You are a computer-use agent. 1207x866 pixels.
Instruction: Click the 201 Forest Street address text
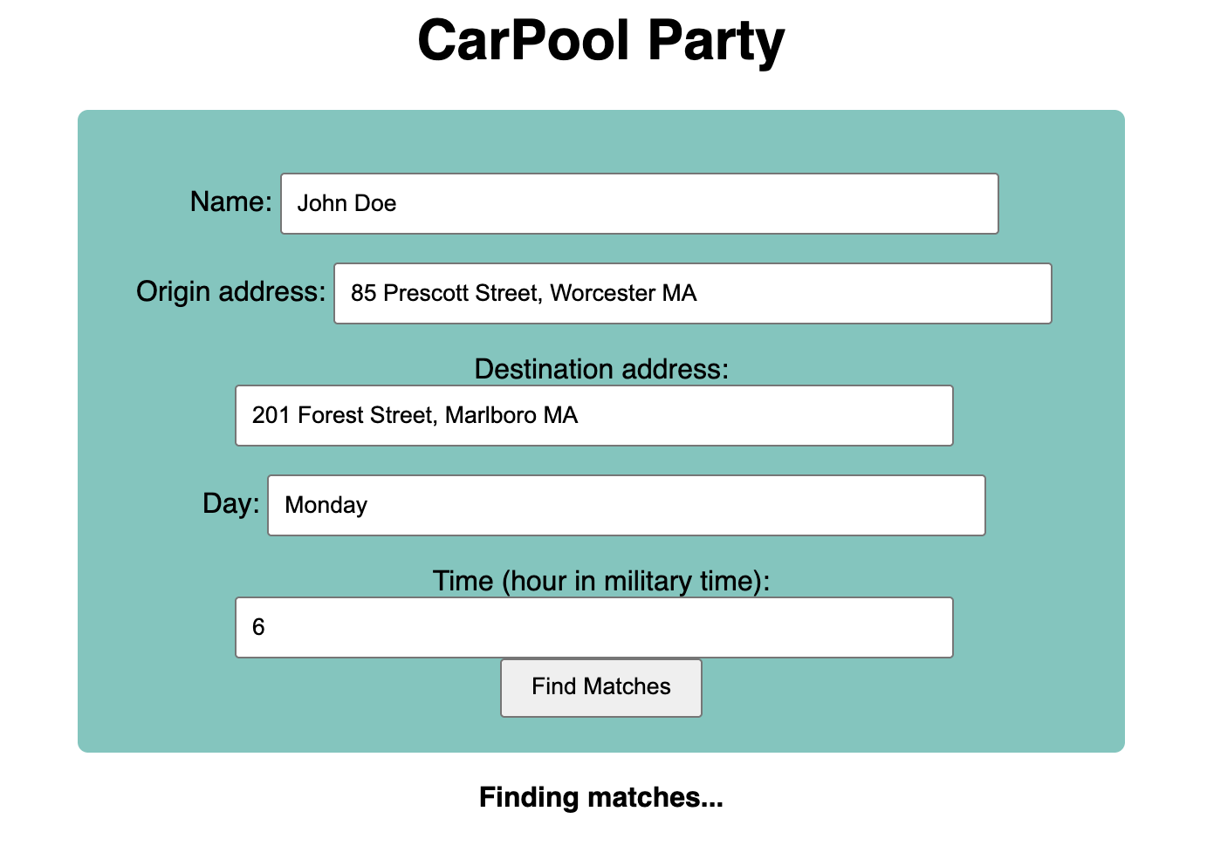coord(414,415)
